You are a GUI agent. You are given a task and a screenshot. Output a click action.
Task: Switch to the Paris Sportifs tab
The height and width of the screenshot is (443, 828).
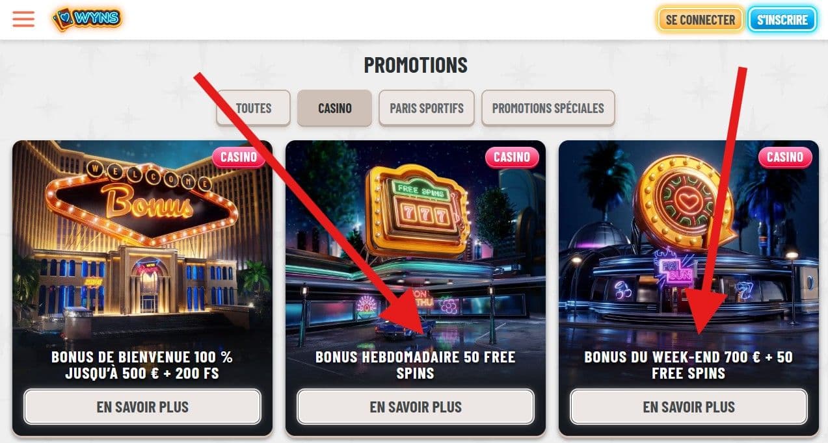click(x=427, y=108)
